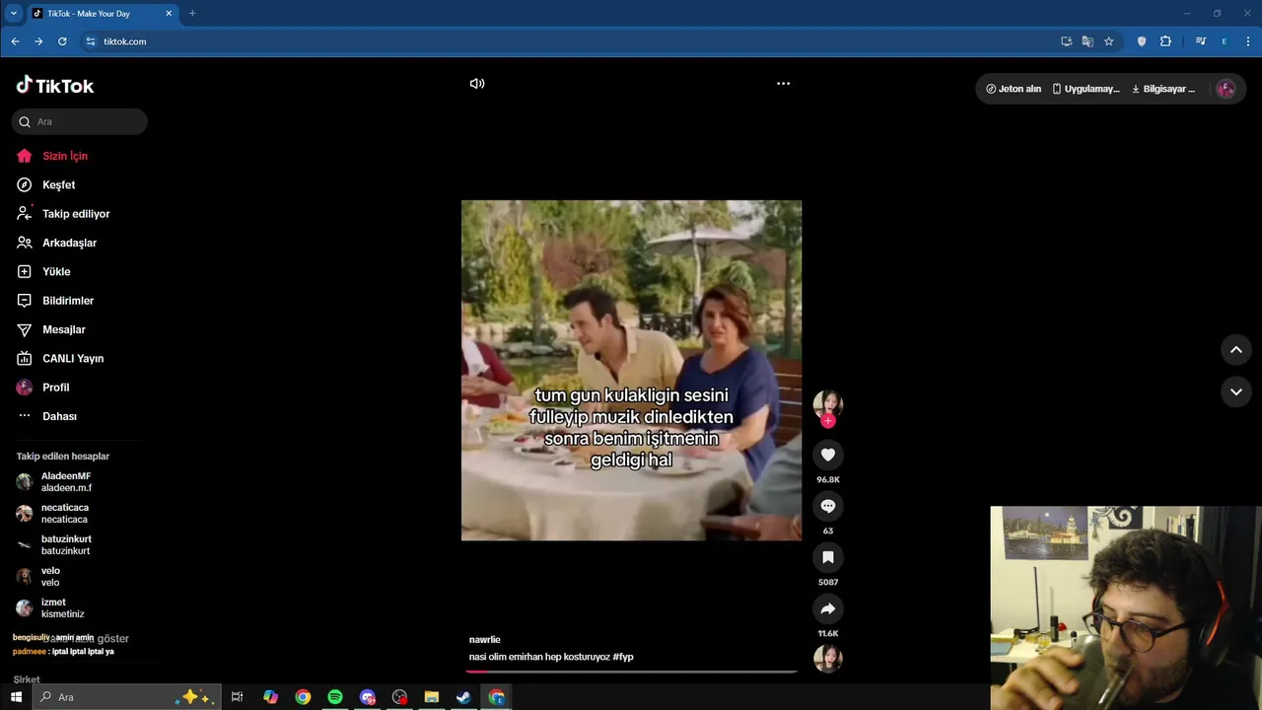Open the profile avatar menu at top right
Image resolution: width=1262 pixels, height=710 pixels.
click(x=1227, y=89)
